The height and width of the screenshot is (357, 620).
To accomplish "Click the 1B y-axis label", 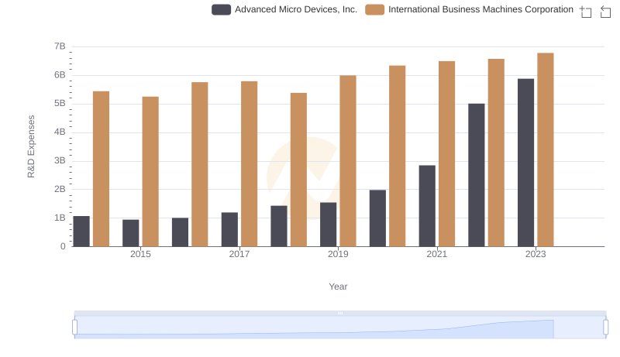I will [x=60, y=218].
